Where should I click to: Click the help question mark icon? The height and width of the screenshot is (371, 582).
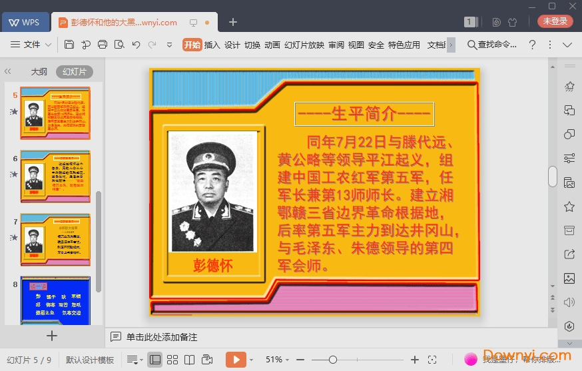point(532,45)
